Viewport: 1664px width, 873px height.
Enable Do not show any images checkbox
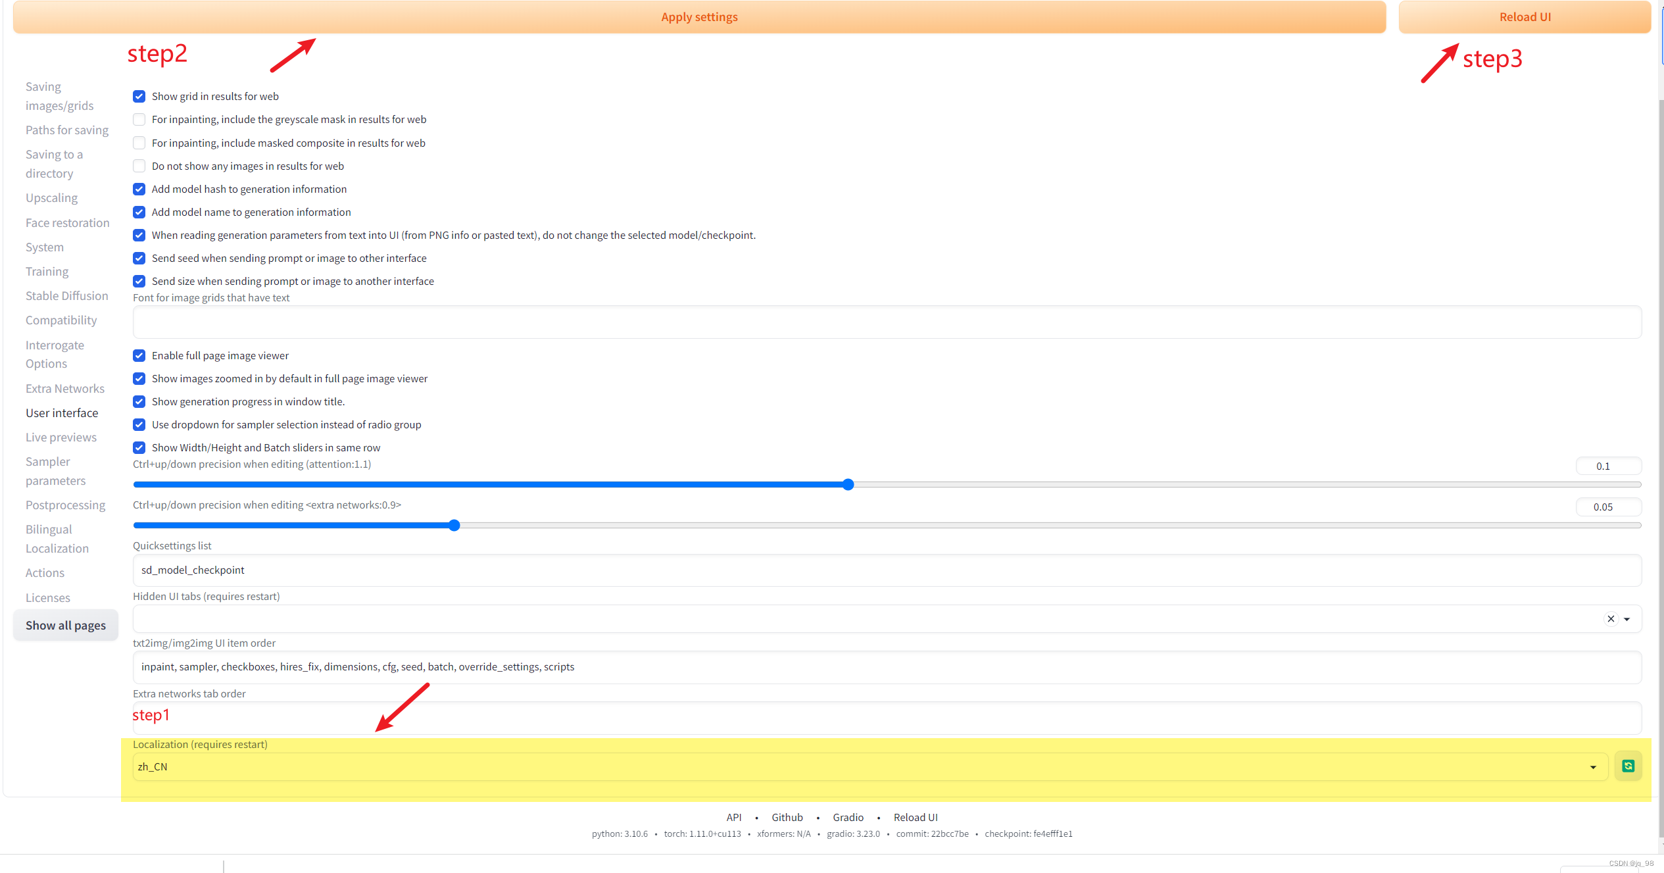pos(139,166)
